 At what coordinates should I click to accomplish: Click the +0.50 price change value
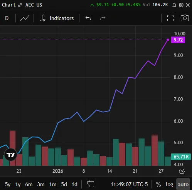coord(117,5)
